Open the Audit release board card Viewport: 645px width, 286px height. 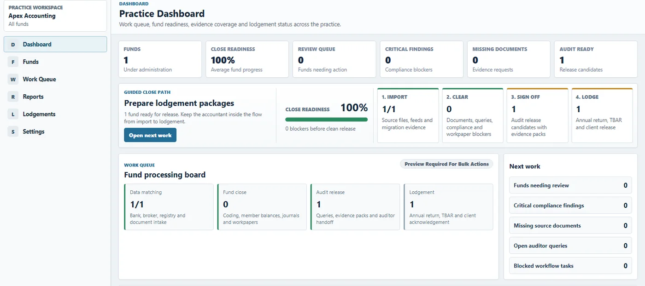click(x=355, y=207)
